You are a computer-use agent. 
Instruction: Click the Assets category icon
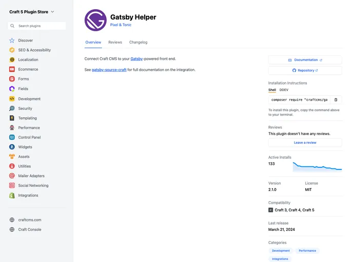(x=12, y=157)
